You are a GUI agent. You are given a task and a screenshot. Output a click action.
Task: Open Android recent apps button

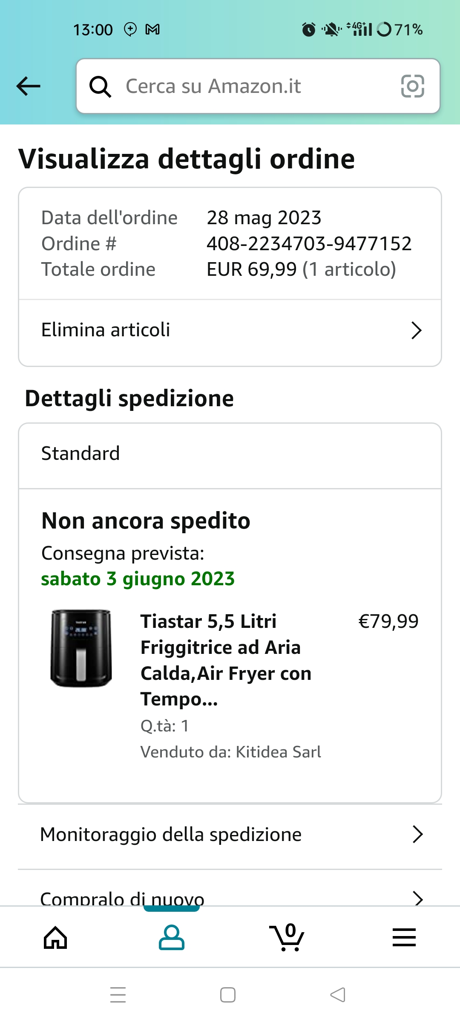click(x=118, y=995)
